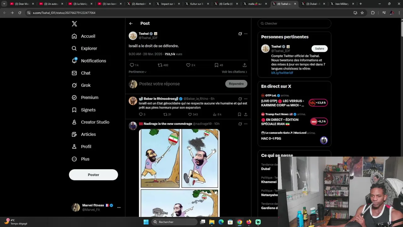Click the address bar URL

point(64,13)
